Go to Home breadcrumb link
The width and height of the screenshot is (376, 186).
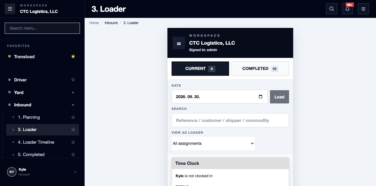coord(94,23)
